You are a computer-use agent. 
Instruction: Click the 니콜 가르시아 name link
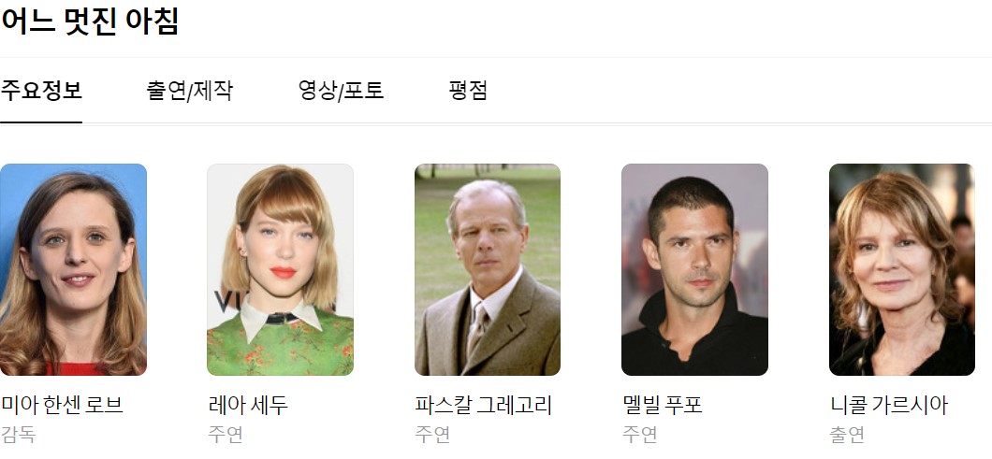[889, 406]
